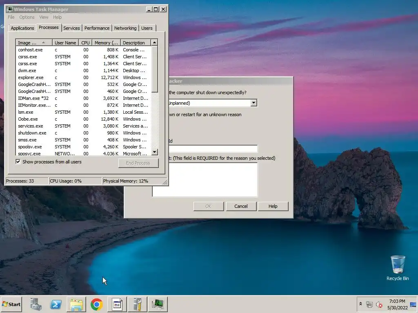The height and width of the screenshot is (313, 418).
Task: Click the required comment text area
Action: tap(205, 180)
